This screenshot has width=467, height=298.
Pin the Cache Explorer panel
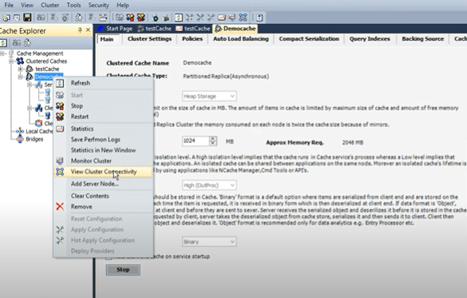tap(80, 30)
